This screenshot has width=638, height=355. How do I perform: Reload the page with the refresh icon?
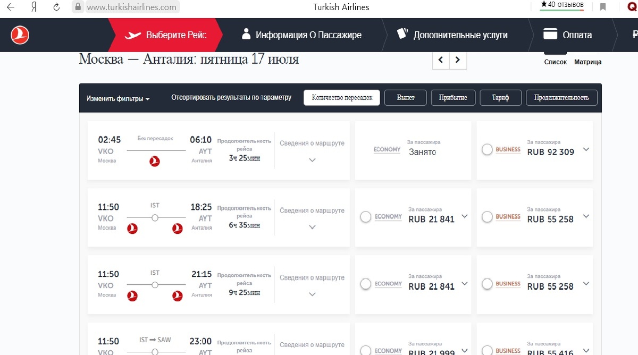click(x=57, y=7)
